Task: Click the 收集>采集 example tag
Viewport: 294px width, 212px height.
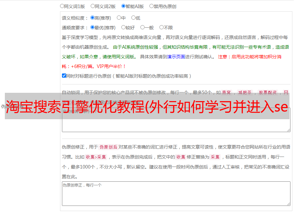Action: (x=96, y=157)
